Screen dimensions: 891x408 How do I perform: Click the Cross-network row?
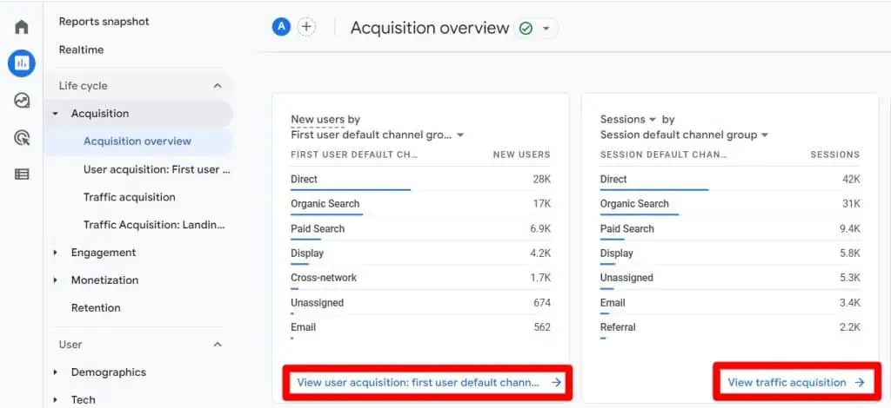click(x=420, y=278)
